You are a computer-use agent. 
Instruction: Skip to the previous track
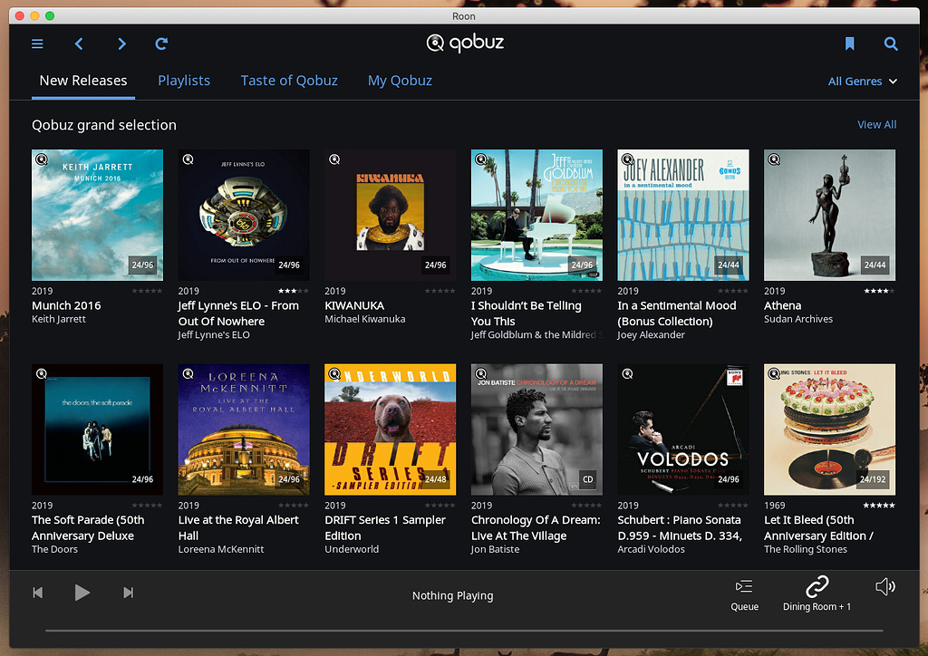(38, 593)
